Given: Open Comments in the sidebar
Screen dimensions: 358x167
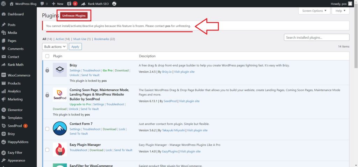Looking at the screenshot, I should click(15, 49).
